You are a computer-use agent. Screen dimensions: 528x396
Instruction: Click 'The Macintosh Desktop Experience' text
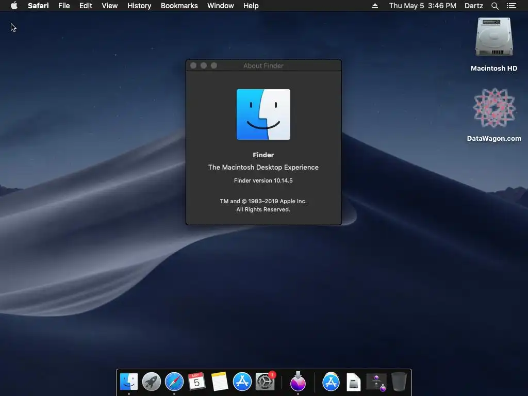click(263, 168)
